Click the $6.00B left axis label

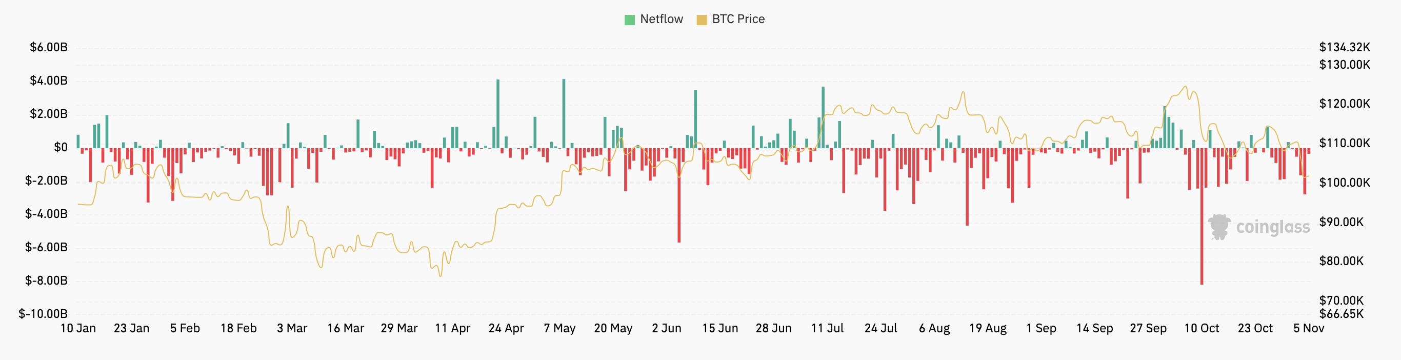[49, 47]
